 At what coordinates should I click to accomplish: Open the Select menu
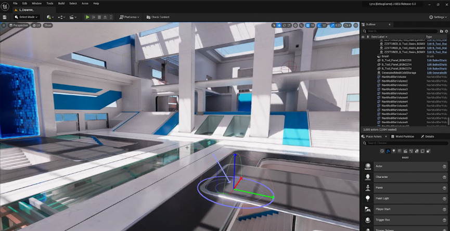pos(73,4)
